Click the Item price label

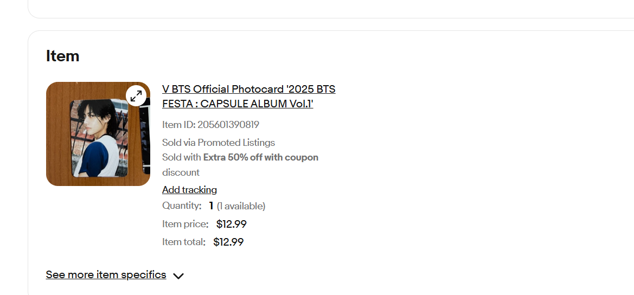pyautogui.click(x=185, y=224)
